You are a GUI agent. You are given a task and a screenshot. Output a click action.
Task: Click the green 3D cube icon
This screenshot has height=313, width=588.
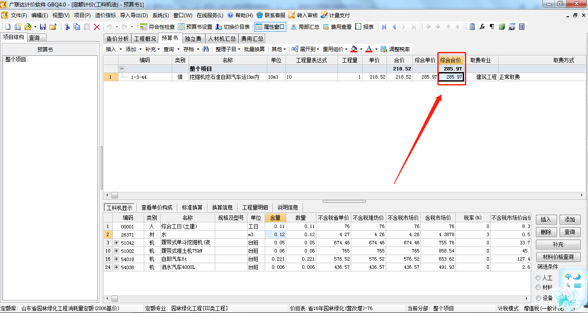[502, 27]
